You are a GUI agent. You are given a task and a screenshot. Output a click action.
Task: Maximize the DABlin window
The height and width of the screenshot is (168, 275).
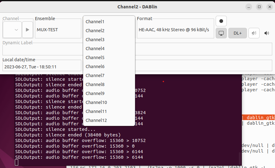(x=259, y=7)
